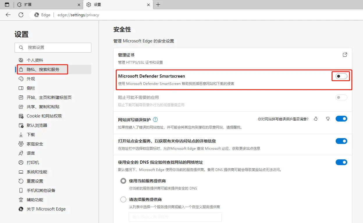Open 开始、主页和新建标签页 settings
Screen dimensions: 363x223
(53, 97)
